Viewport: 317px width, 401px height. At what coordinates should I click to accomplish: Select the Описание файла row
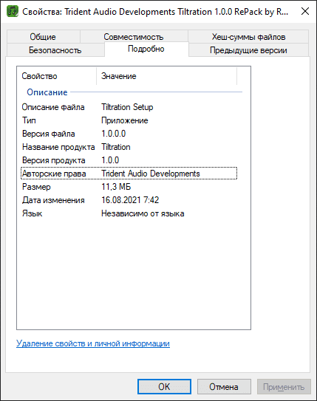pyautogui.click(x=129, y=107)
